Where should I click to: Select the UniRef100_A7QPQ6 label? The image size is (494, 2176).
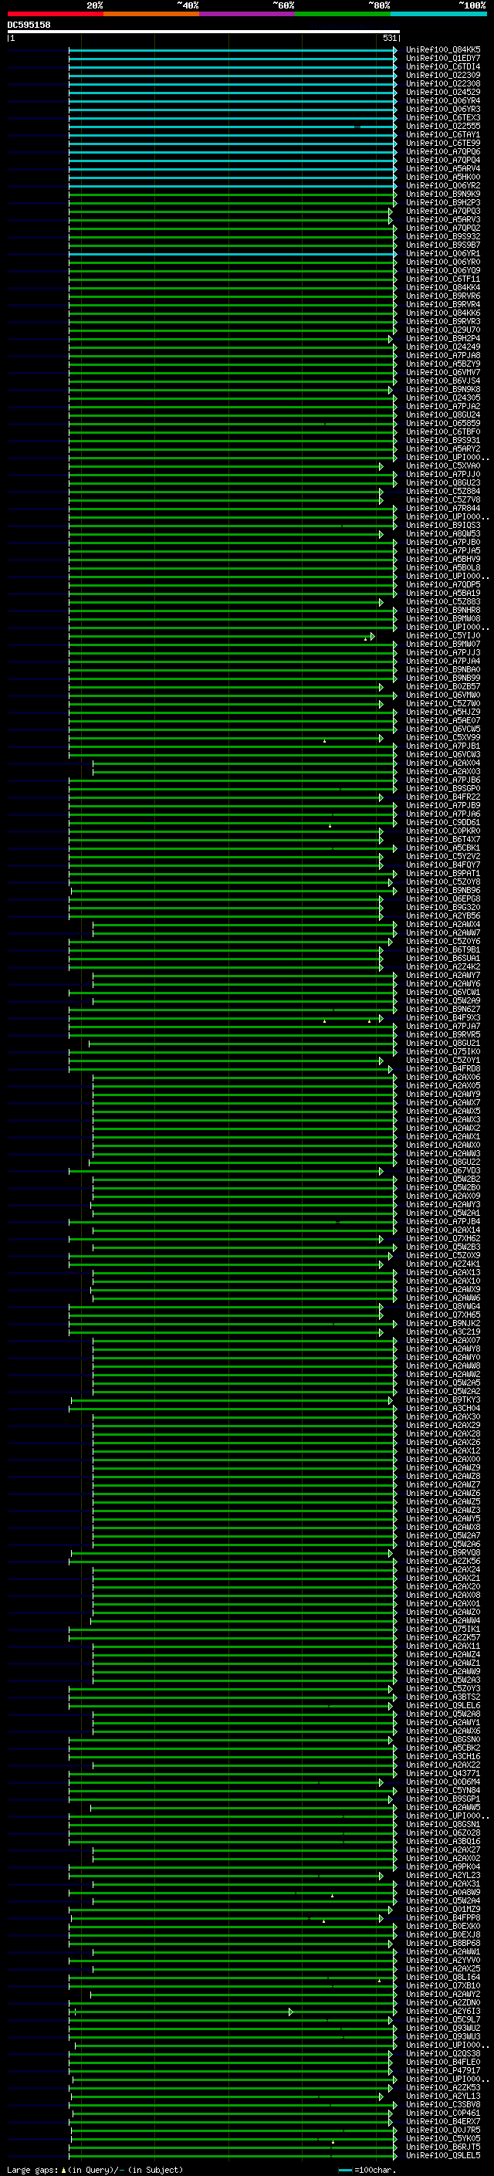point(443,151)
